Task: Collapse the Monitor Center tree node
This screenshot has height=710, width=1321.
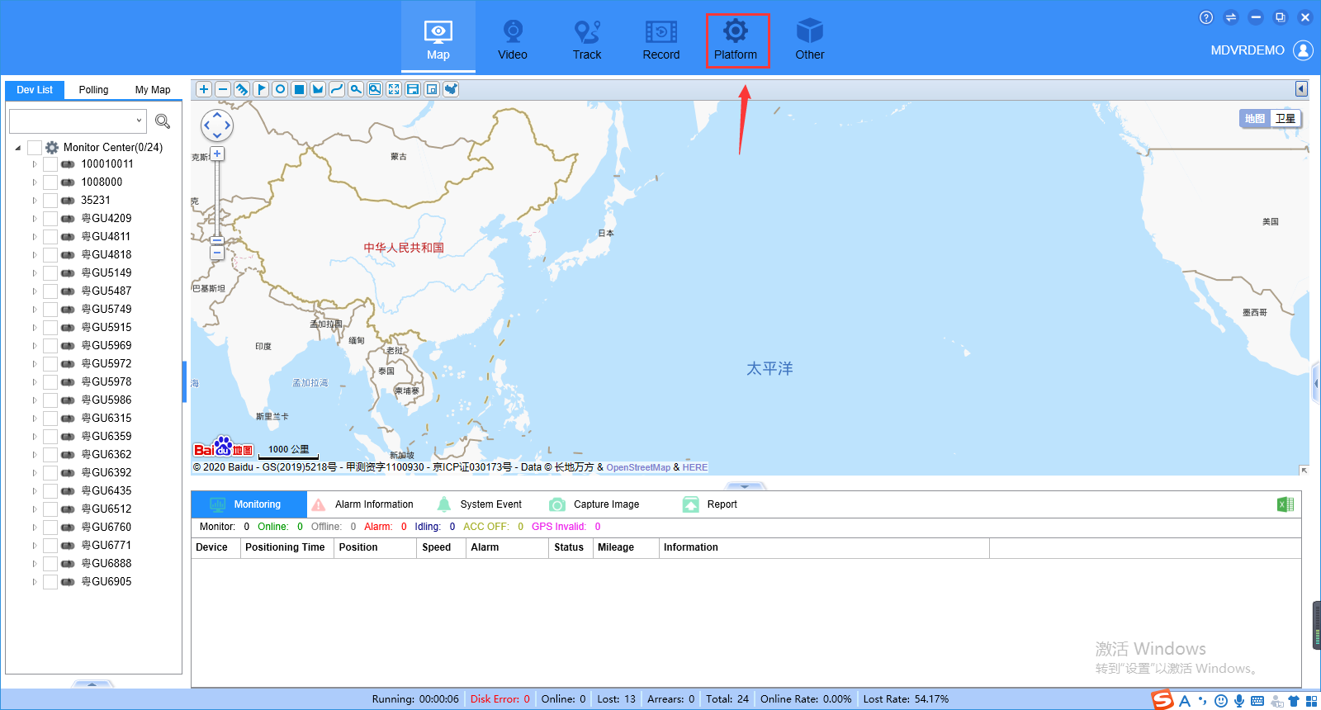Action: (18, 148)
